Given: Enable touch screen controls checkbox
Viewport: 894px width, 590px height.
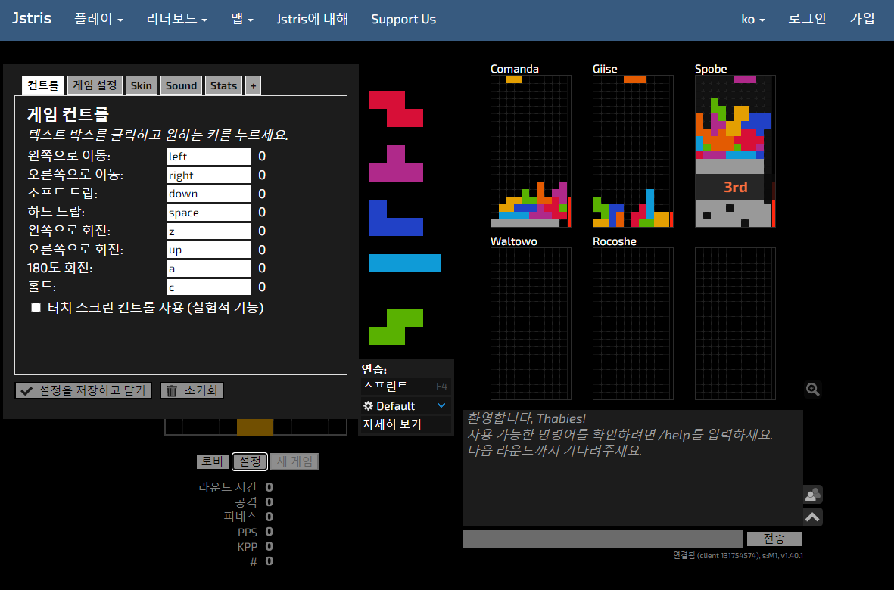Looking at the screenshot, I should 36,308.
